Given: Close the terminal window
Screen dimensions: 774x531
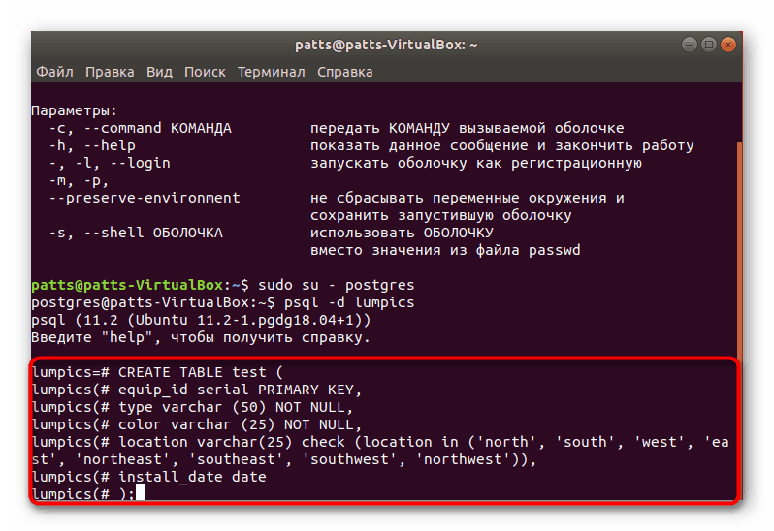Looking at the screenshot, I should [728, 45].
